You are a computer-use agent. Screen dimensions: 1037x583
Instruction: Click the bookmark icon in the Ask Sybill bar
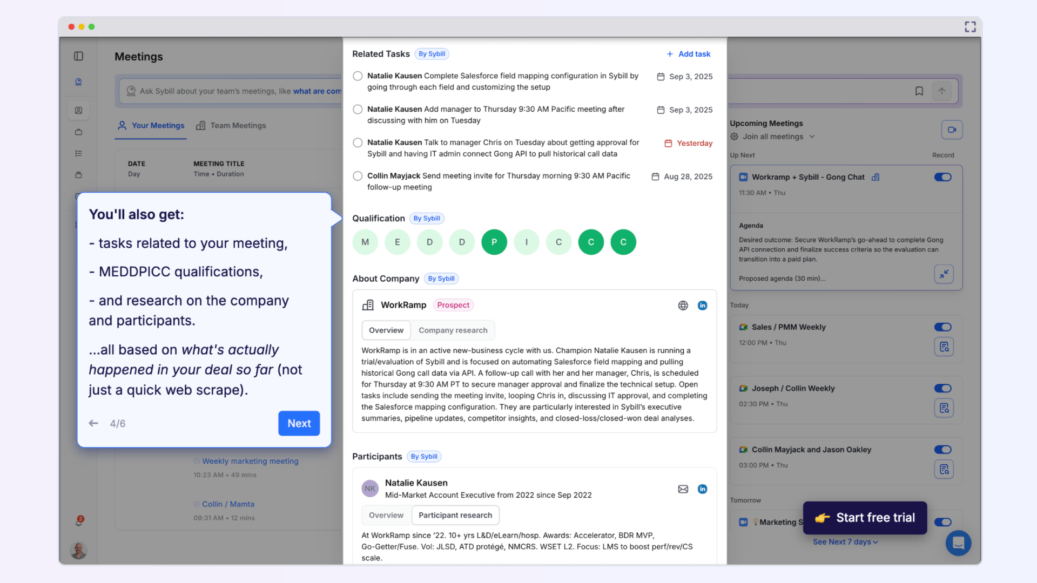[919, 91]
